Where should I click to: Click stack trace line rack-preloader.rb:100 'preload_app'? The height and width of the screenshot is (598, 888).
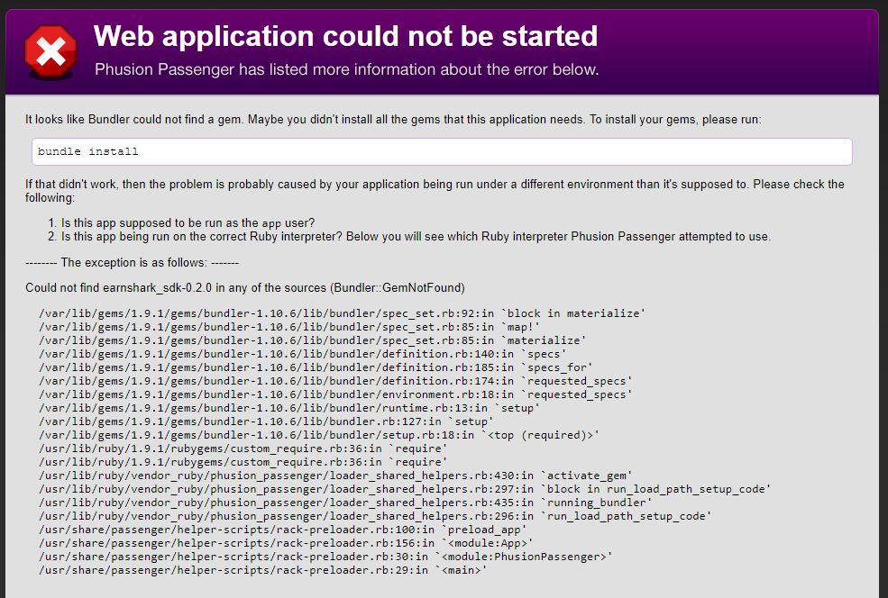[x=282, y=530]
